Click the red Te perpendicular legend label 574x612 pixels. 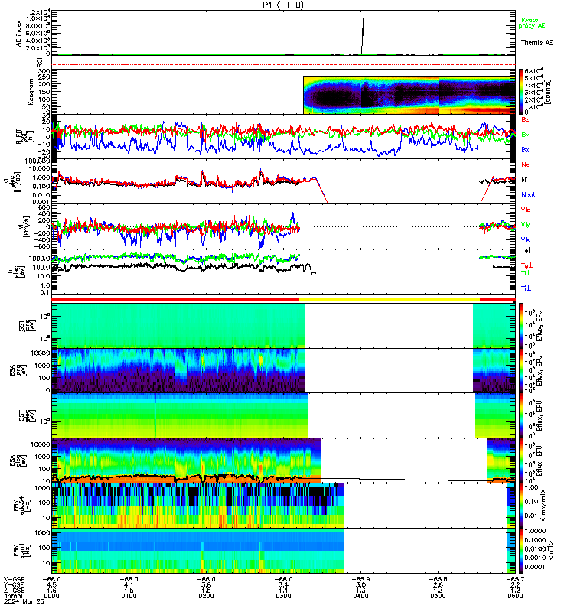click(527, 265)
